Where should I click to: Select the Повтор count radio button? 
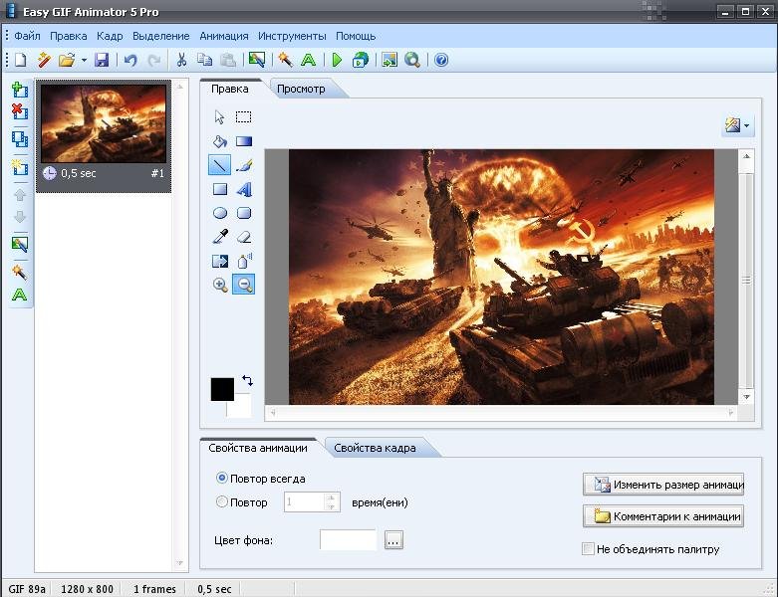coord(222,501)
